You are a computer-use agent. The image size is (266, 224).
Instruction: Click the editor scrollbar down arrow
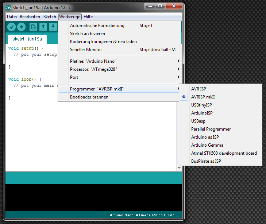pos(179,168)
